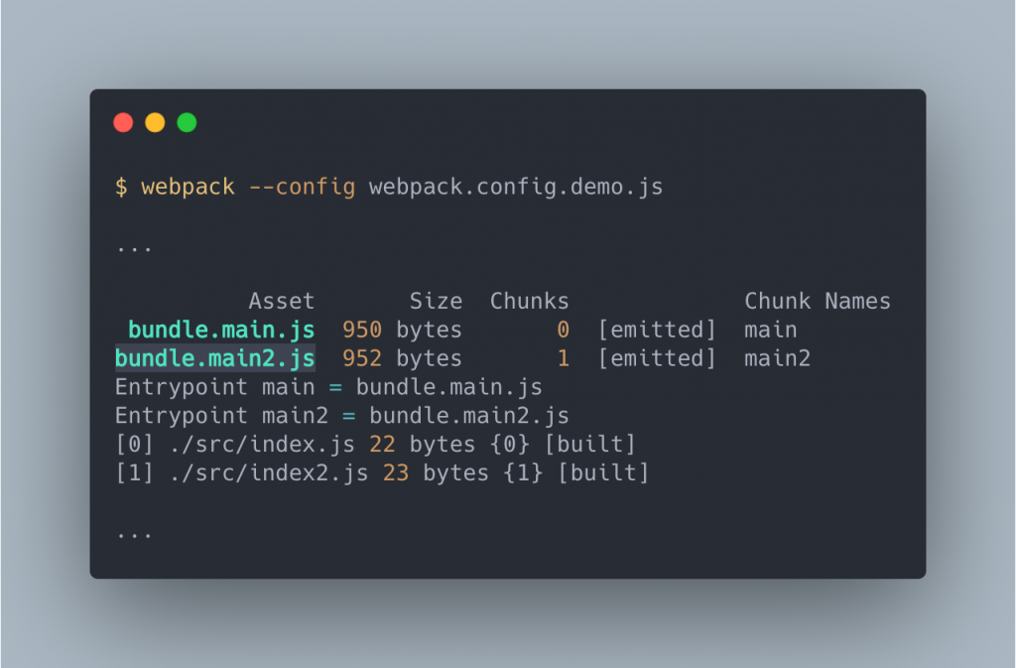This screenshot has height=668, width=1016.
Task: Click the 950 bytes size value
Action: click(402, 330)
